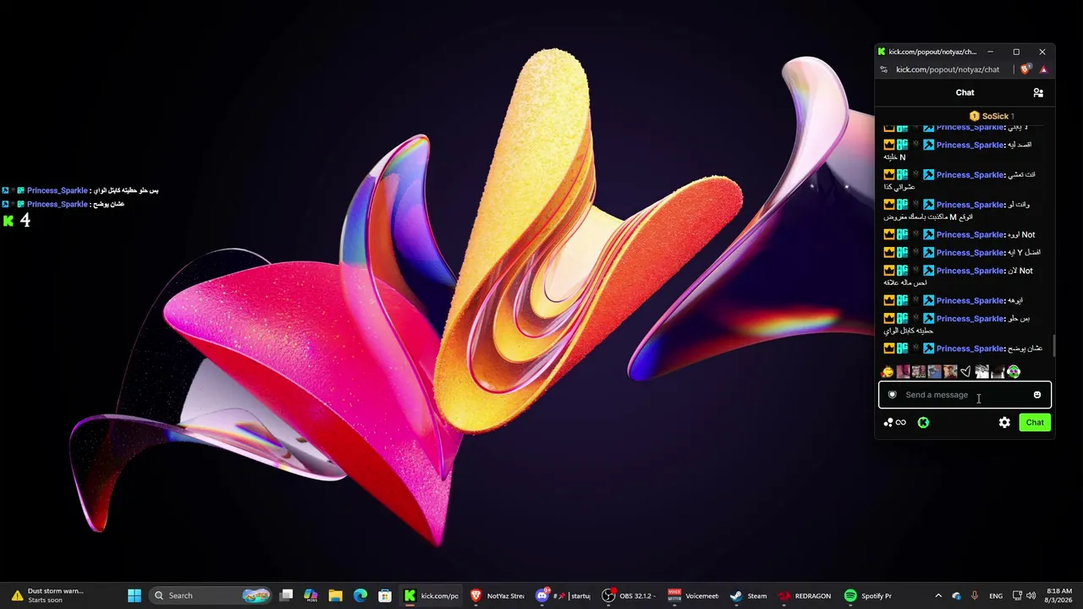The image size is (1083, 609).
Task: Maximize the Kick chat popout window
Action: pyautogui.click(x=1016, y=52)
